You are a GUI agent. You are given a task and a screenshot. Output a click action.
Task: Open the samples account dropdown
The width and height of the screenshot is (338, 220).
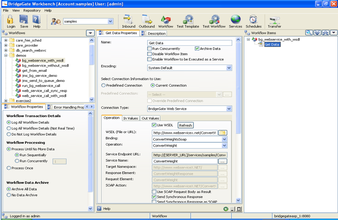click(x=111, y=21)
